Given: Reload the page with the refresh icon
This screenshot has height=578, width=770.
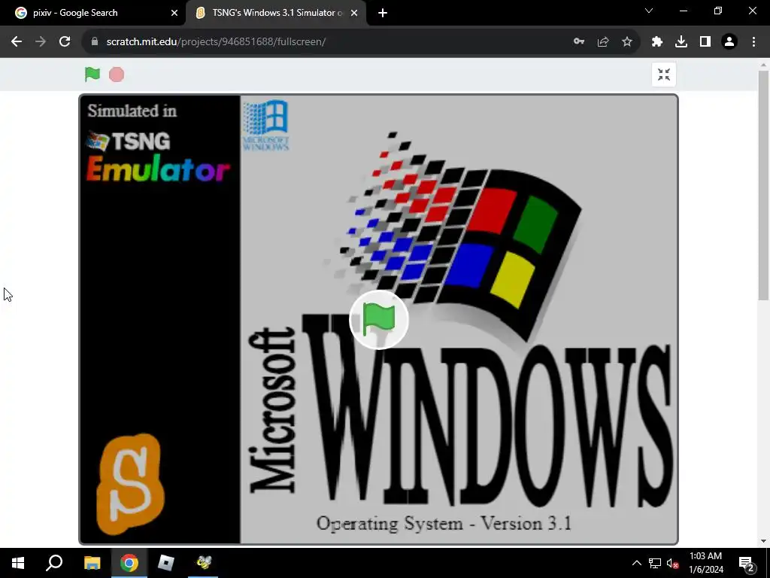Looking at the screenshot, I should pos(65,42).
